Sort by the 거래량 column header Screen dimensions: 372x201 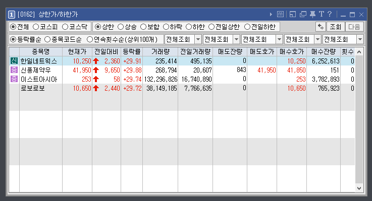click(x=160, y=51)
